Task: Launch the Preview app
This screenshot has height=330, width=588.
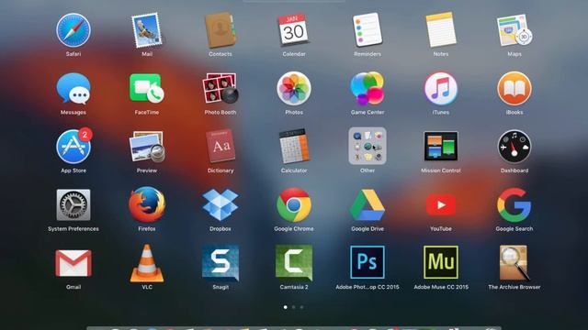Action: click(x=147, y=147)
